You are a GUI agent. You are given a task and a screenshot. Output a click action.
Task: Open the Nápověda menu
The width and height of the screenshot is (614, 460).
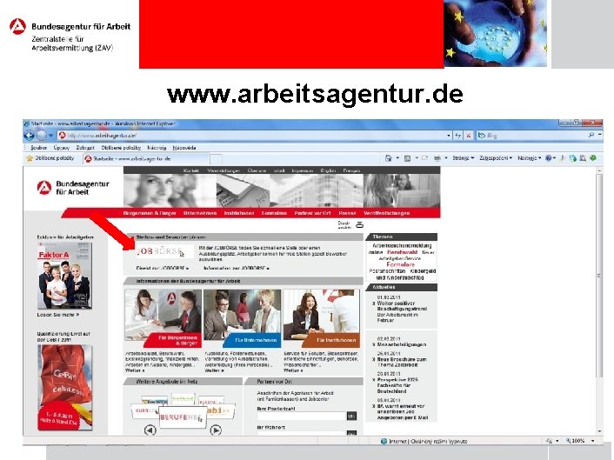pos(184,148)
